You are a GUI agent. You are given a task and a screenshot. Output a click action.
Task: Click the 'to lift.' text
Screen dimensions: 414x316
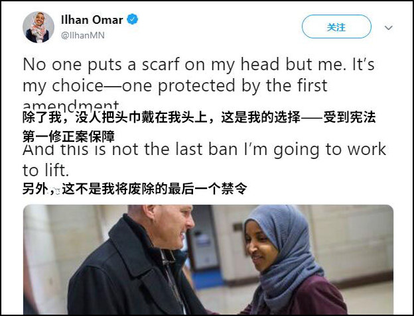(x=46, y=170)
